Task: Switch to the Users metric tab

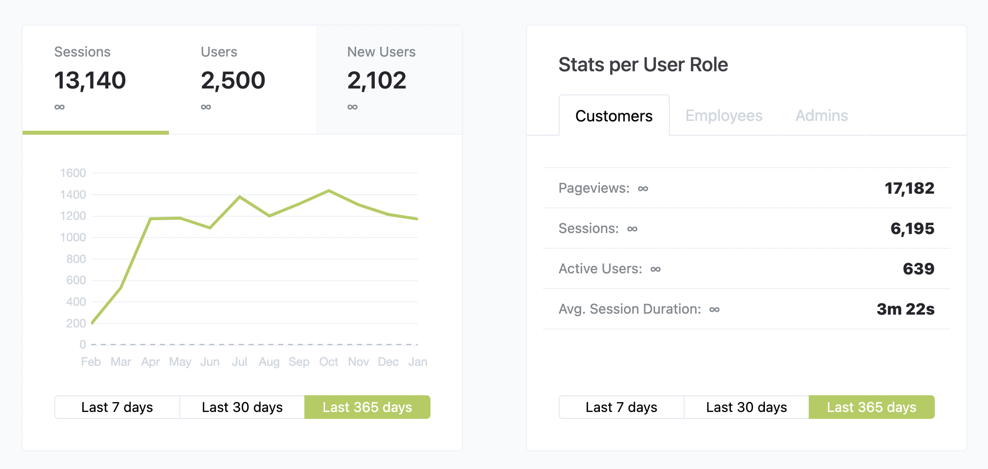Action: coord(242,80)
